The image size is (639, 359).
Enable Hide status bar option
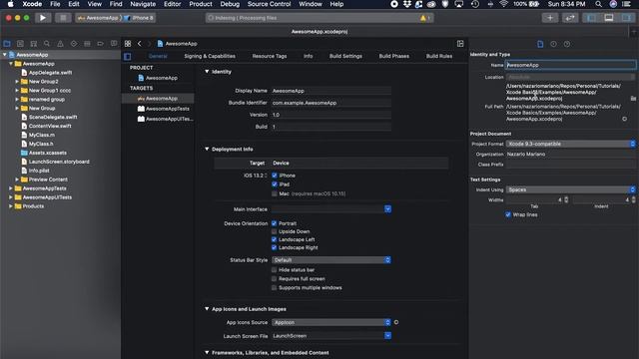tap(274, 270)
